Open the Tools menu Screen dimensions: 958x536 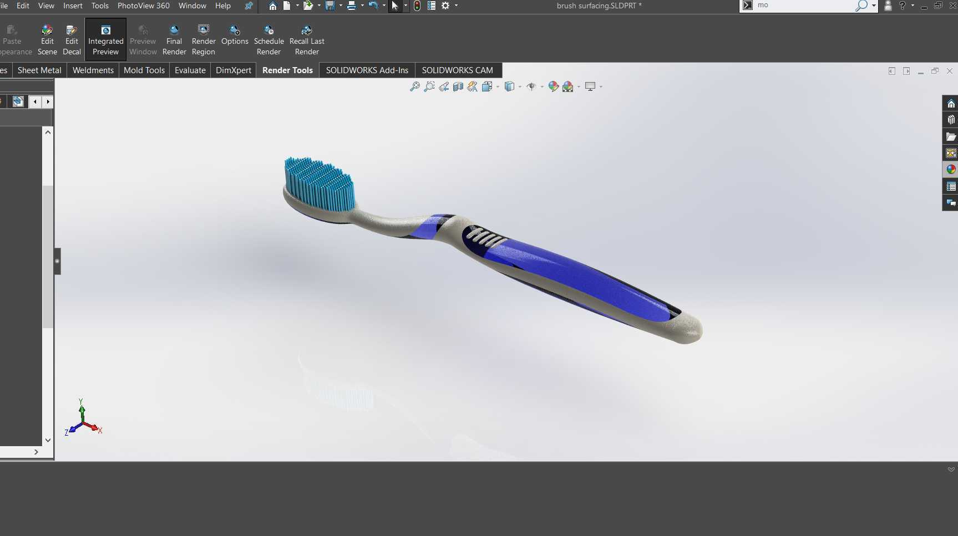tap(100, 6)
